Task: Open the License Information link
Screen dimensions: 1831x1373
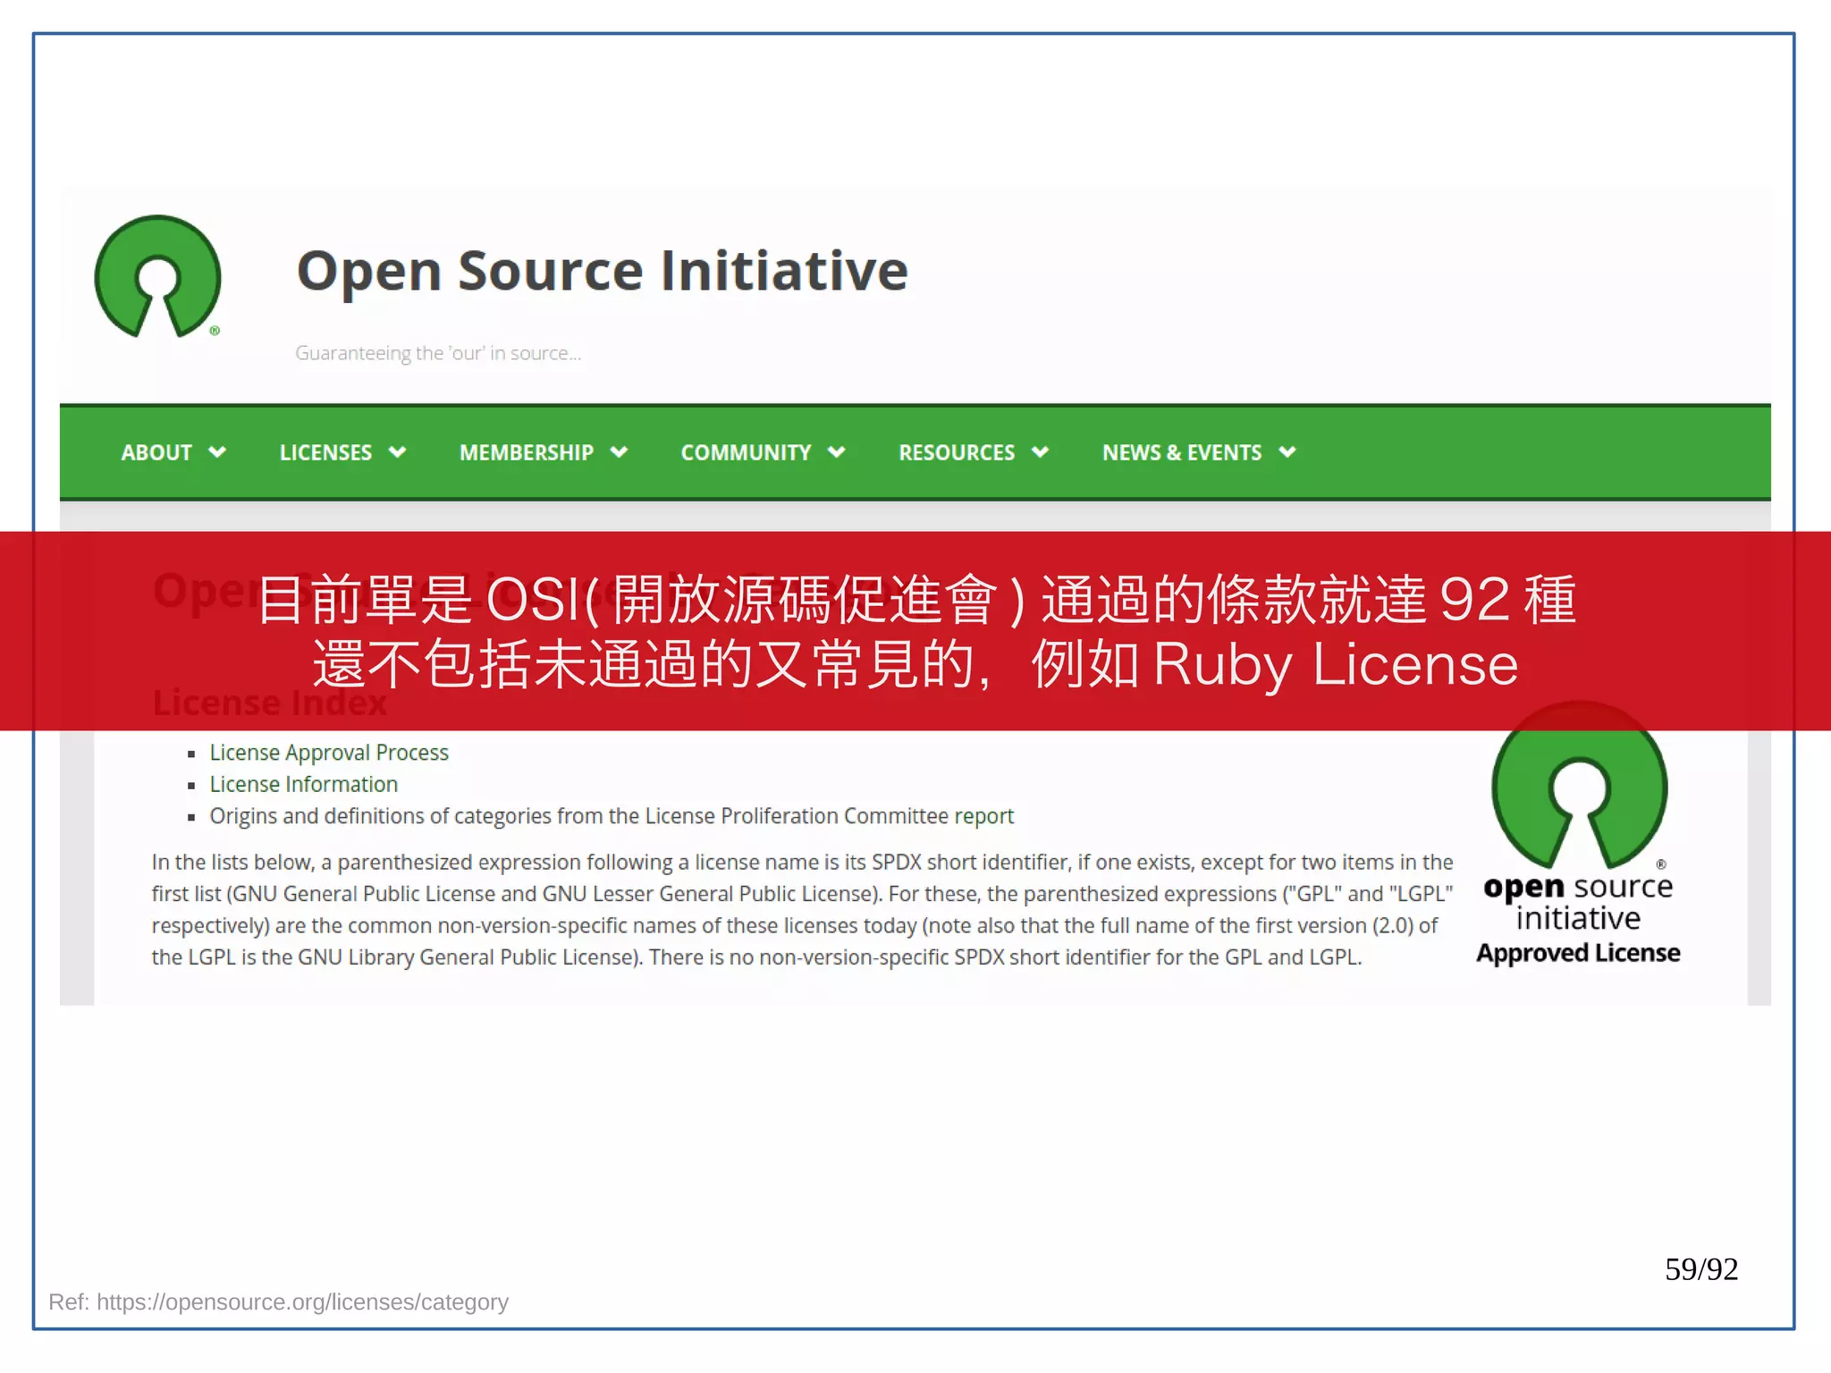Action: click(x=304, y=784)
